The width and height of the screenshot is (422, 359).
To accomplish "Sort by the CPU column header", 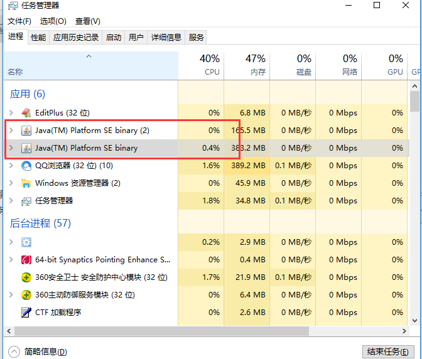I will pyautogui.click(x=201, y=66).
